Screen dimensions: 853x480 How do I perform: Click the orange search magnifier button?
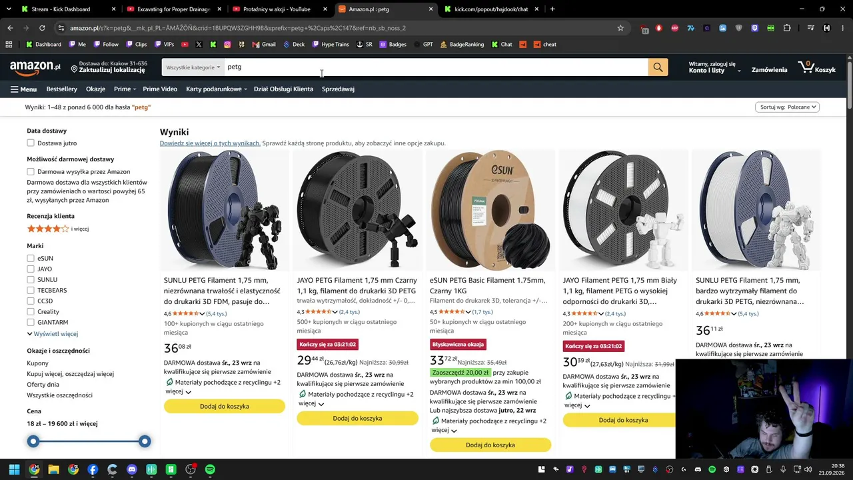coord(658,67)
